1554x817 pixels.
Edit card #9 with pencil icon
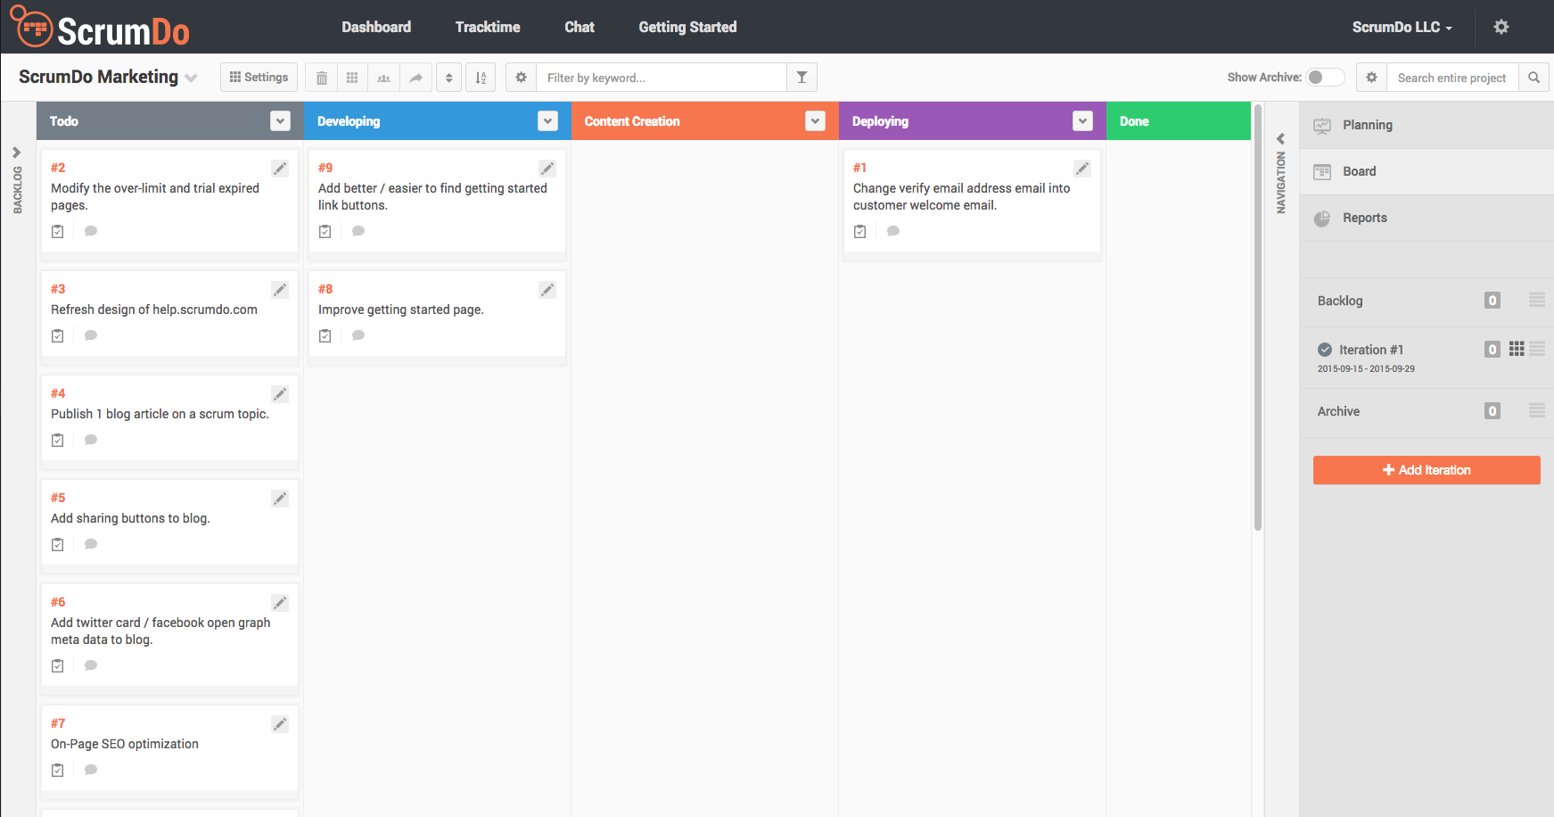click(x=547, y=169)
